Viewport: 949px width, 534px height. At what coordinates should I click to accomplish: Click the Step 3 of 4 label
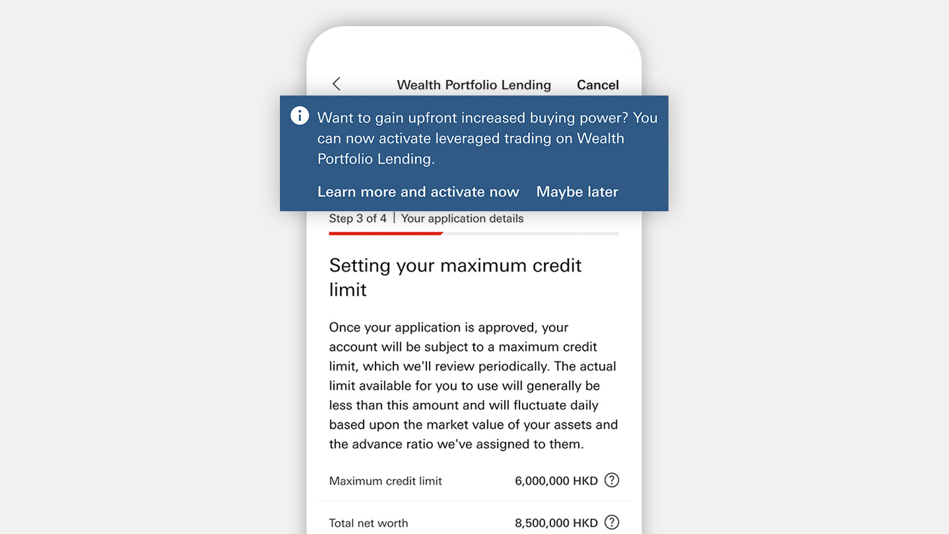coord(358,218)
